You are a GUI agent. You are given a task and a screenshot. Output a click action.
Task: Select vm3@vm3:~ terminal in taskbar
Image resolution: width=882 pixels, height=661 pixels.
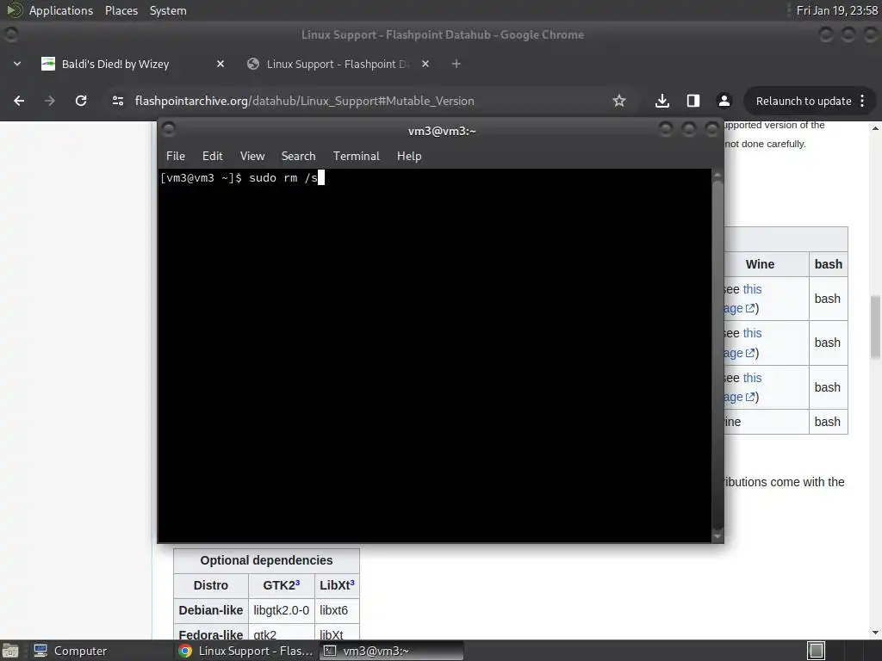coord(392,651)
